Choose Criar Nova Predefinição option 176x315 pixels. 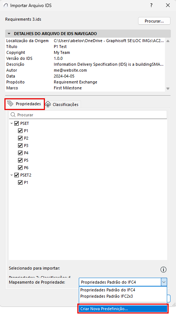pos(123,309)
